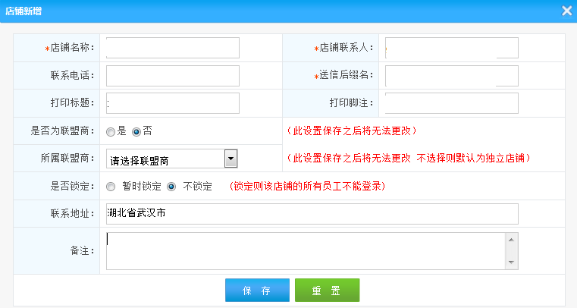Viewport: 577px width, 308px height.
Task: Click the 打印脚注 input field
Action: click(452, 103)
